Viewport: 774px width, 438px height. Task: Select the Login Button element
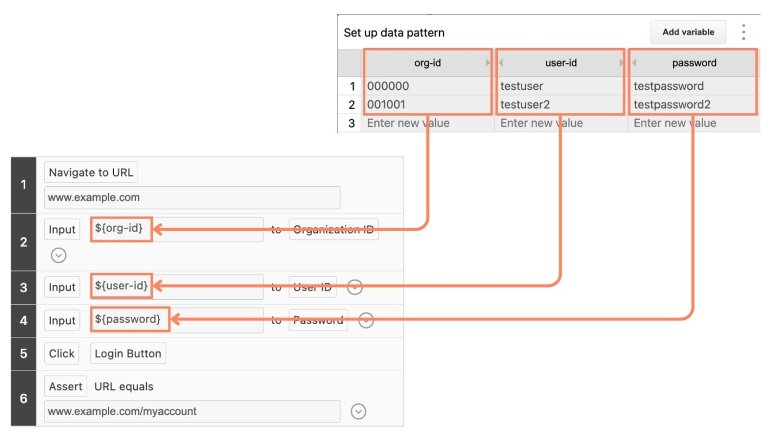[128, 353]
